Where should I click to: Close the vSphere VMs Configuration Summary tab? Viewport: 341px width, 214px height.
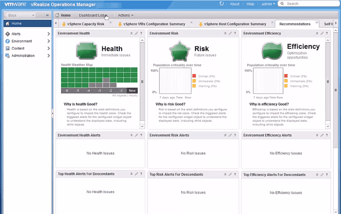point(191,22)
